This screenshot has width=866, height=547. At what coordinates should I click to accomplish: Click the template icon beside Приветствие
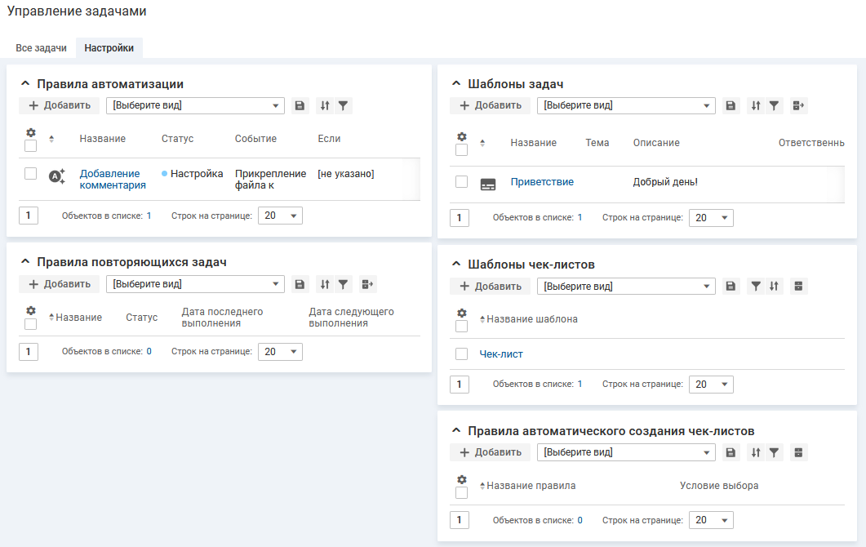coord(488,185)
